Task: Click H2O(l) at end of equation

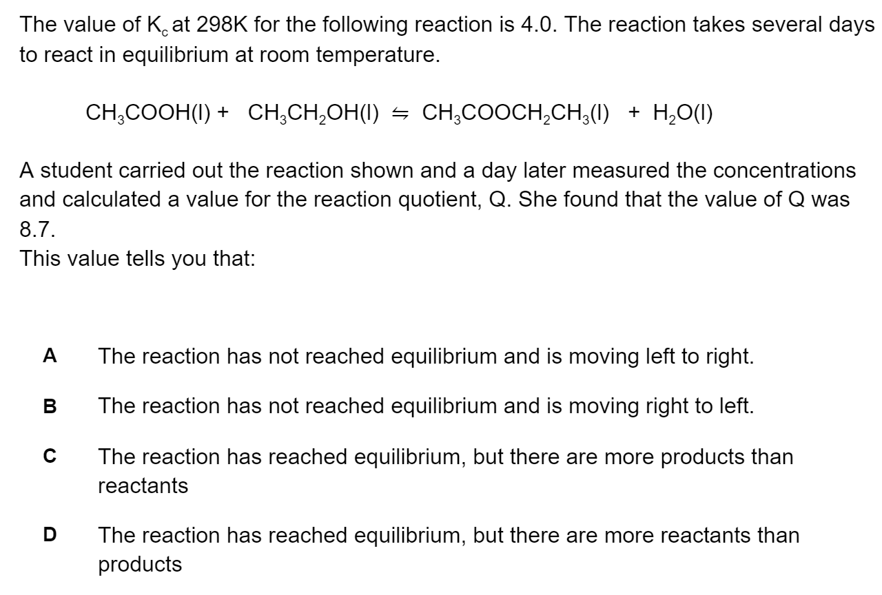Action: [x=679, y=112]
